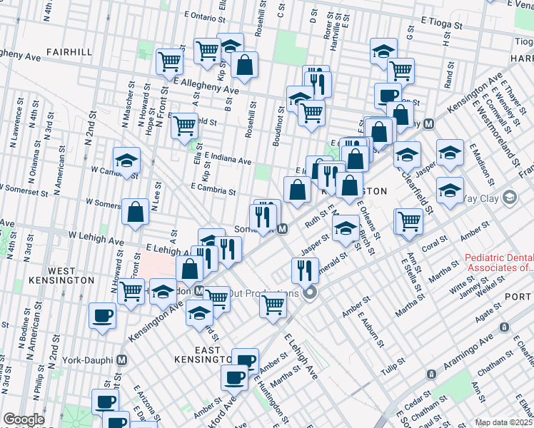Open the school marker between Jasper St and Birch St
This screenshot has width=534, height=428.
(x=346, y=230)
